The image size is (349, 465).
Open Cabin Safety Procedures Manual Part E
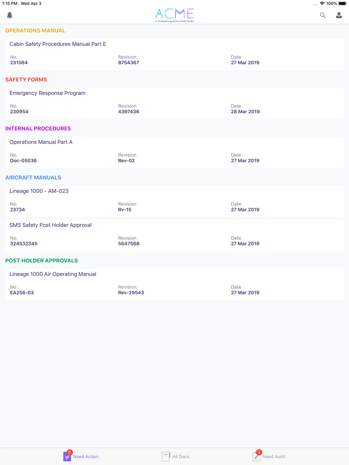click(58, 44)
